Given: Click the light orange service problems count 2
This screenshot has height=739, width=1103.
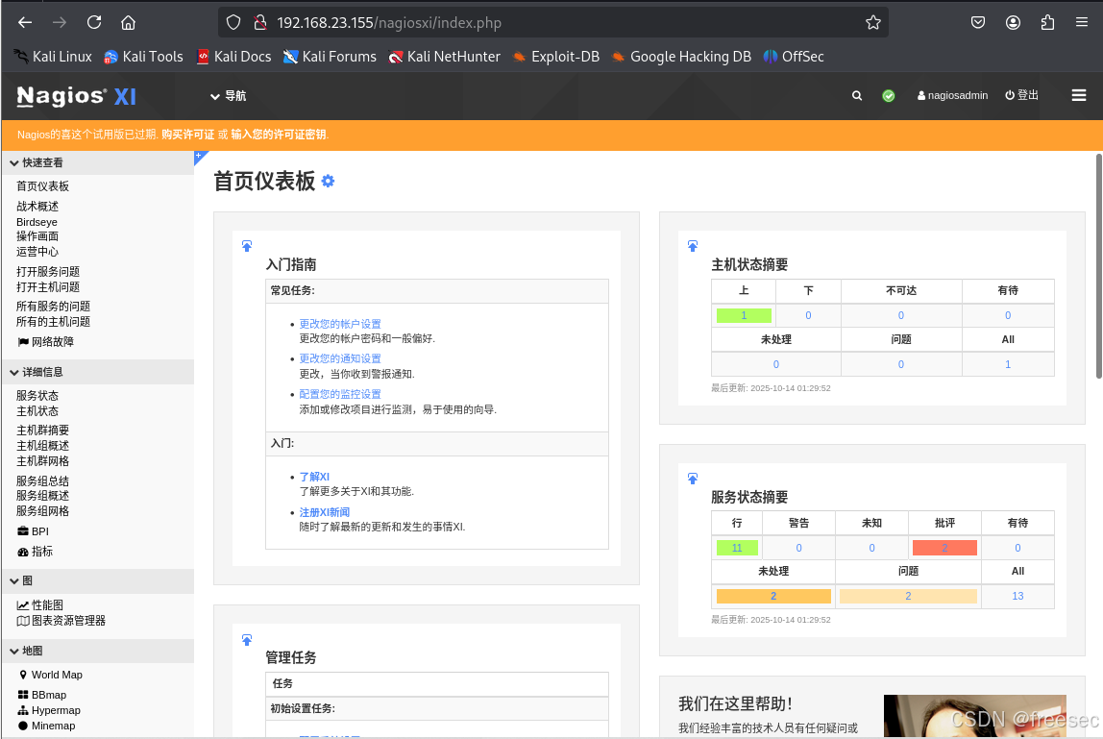Looking at the screenshot, I should (907, 596).
